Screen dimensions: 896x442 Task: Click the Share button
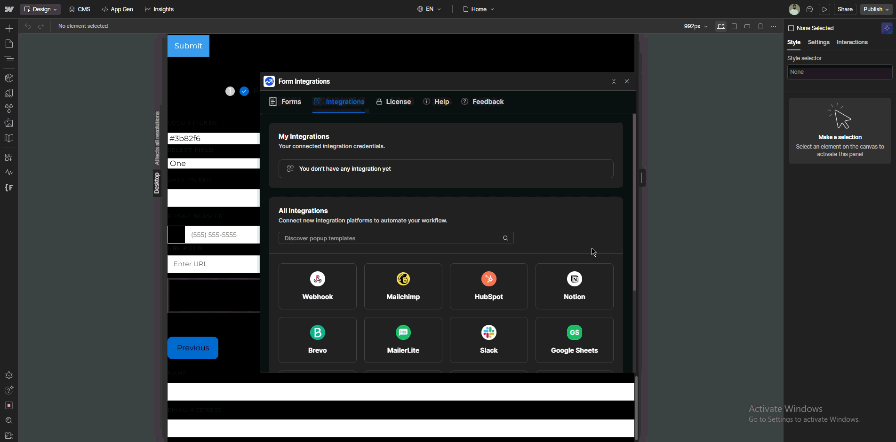coord(845,9)
